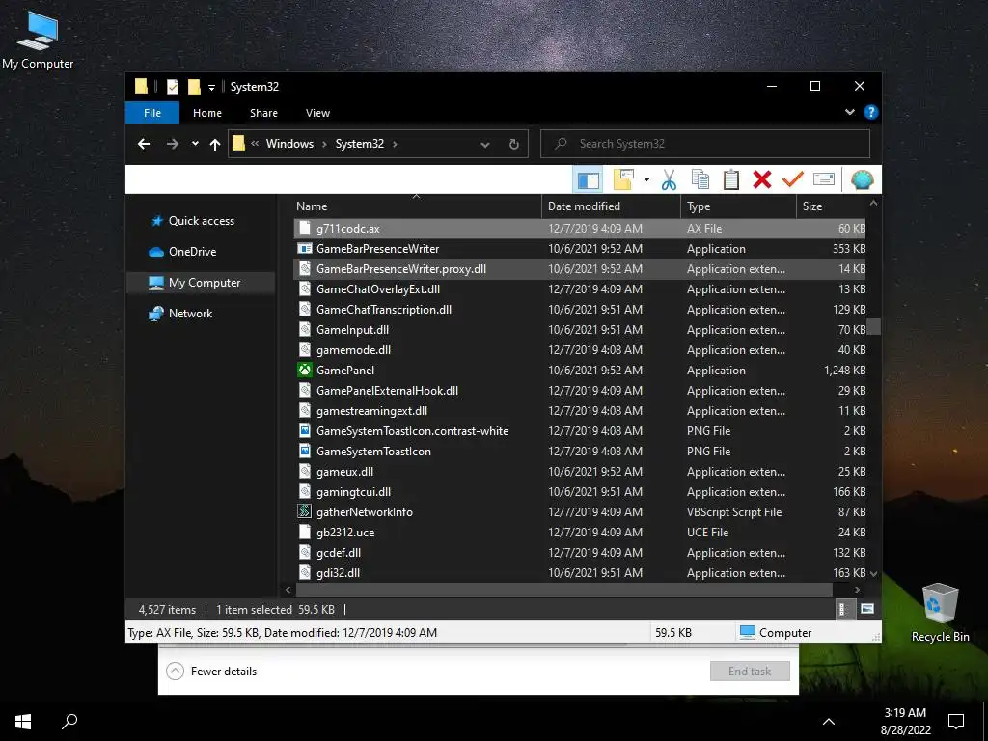Click the red X Delete icon
This screenshot has width=988, height=741.
[x=762, y=179]
